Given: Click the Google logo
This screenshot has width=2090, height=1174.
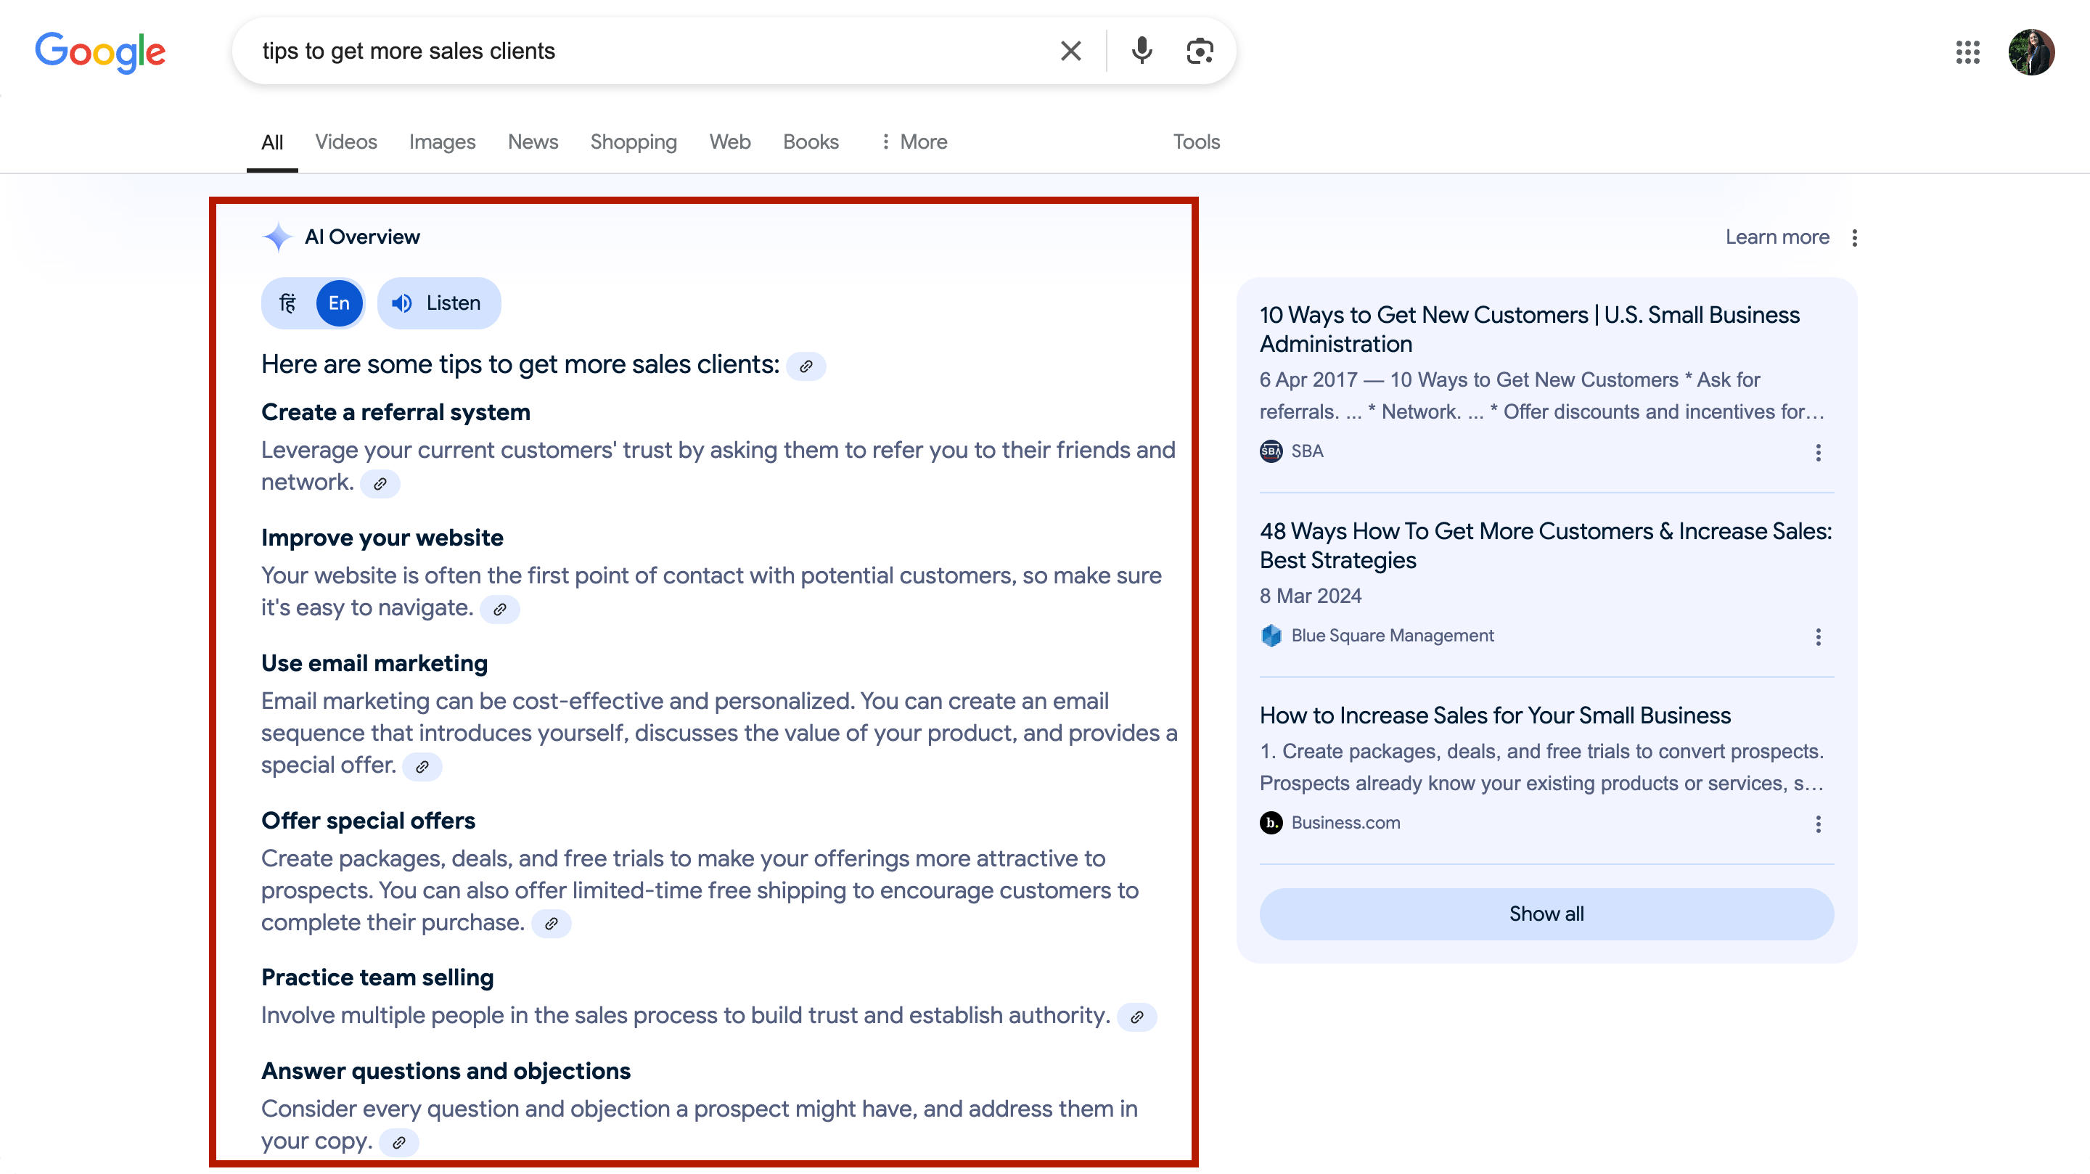Looking at the screenshot, I should click(x=100, y=53).
